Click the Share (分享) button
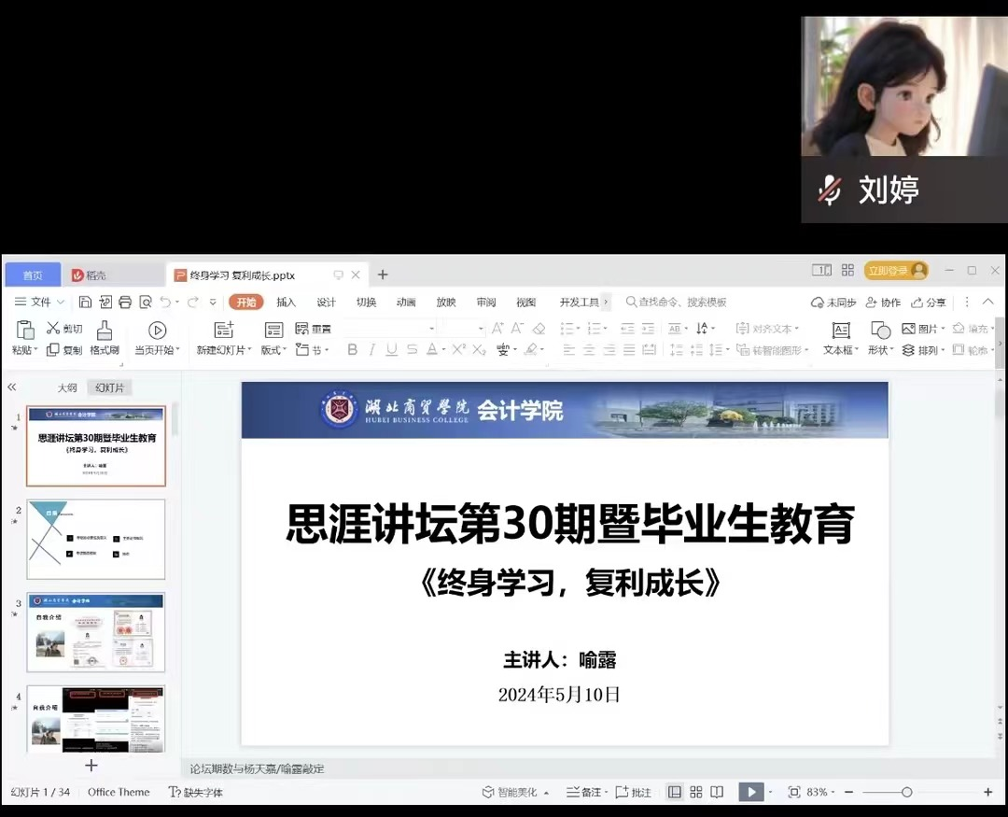Viewport: 1008px width, 817px height. coord(929,302)
